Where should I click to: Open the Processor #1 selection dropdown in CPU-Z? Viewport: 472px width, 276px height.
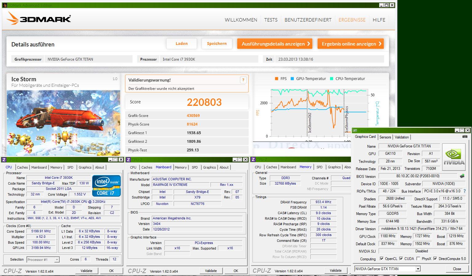point(43,260)
